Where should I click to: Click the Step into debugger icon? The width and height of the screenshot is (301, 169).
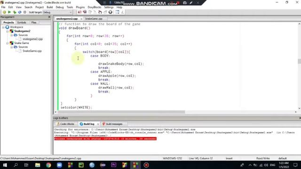95,12
